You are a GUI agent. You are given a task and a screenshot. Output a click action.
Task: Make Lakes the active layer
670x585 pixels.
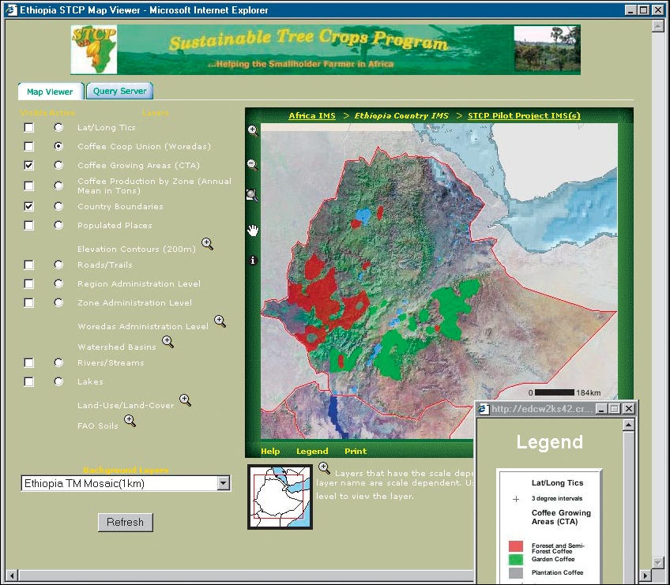(58, 381)
